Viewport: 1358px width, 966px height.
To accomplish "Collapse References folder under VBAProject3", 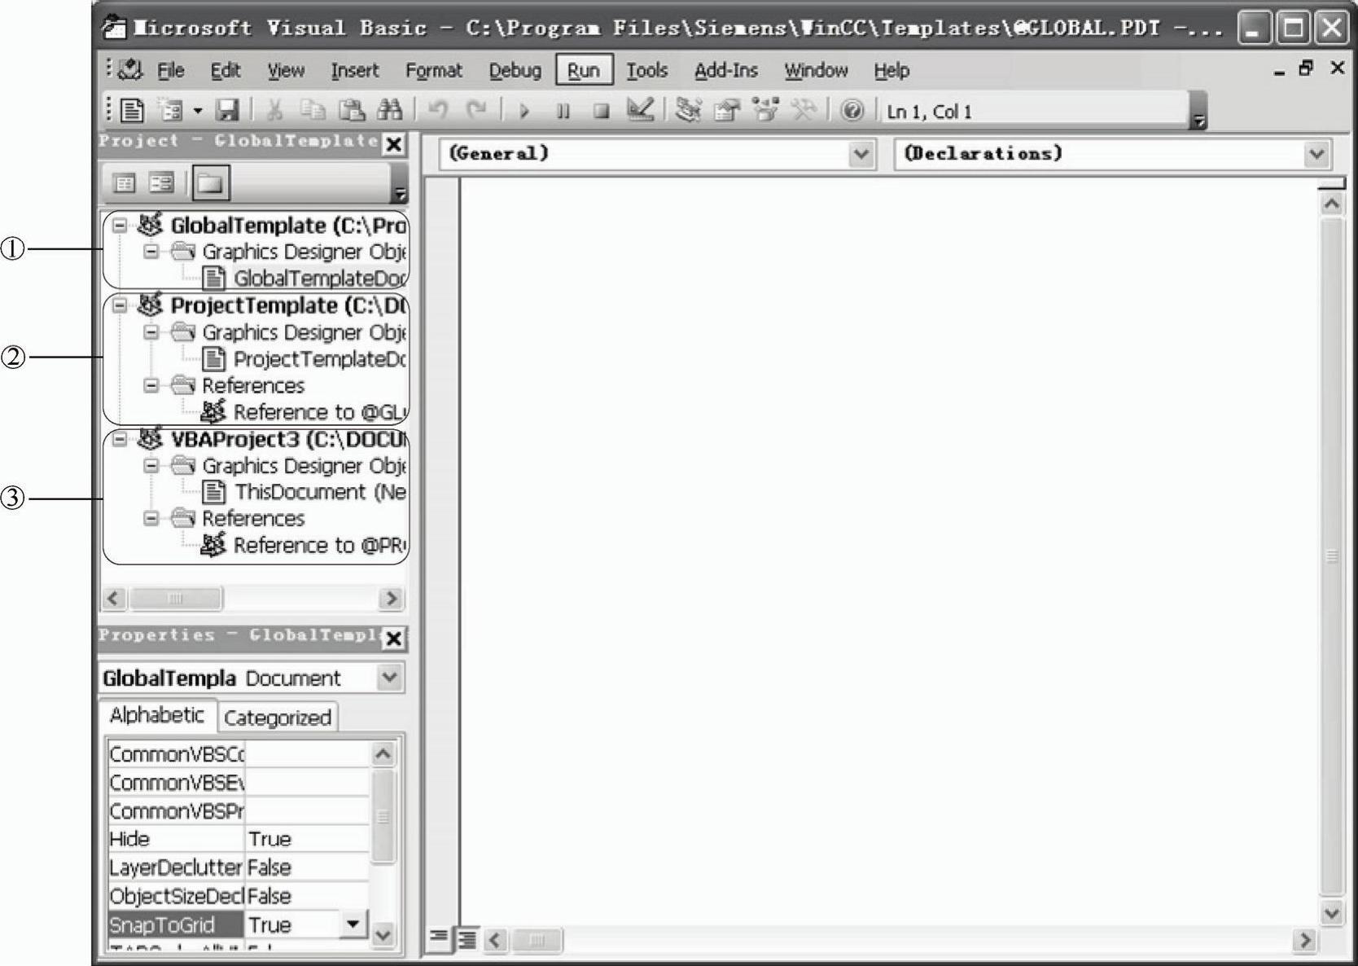I will [x=151, y=518].
